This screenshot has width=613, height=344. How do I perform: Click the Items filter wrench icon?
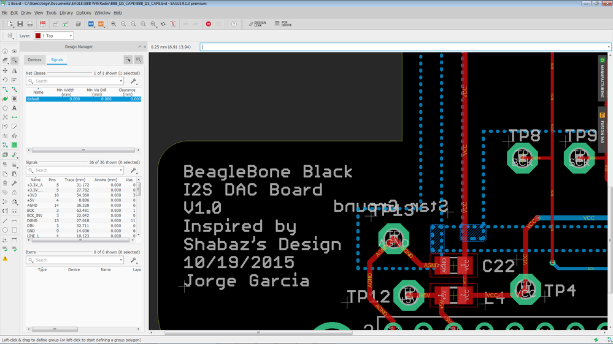point(133,260)
